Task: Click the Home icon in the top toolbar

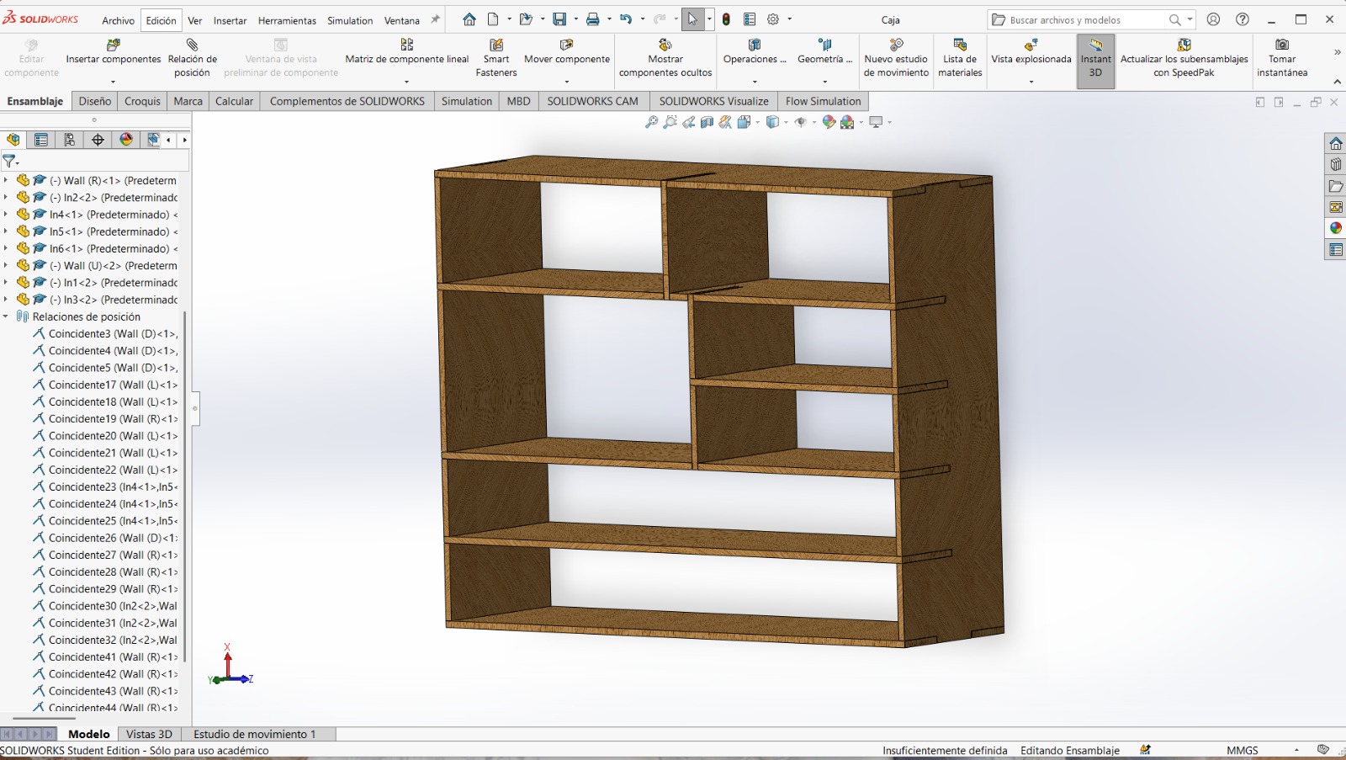Action: 469,19
